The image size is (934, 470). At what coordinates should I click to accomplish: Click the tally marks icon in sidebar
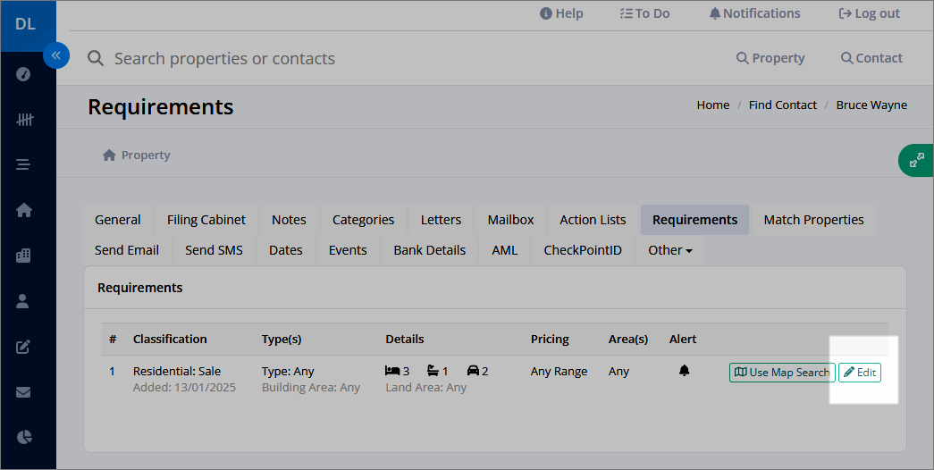pyautogui.click(x=24, y=120)
